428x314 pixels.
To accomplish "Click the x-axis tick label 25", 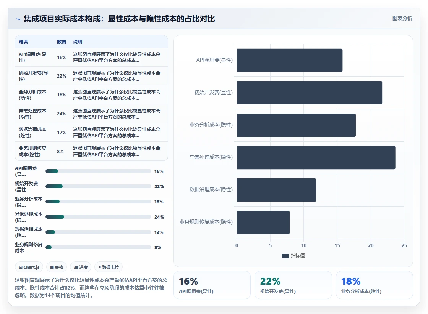I will (404, 245).
